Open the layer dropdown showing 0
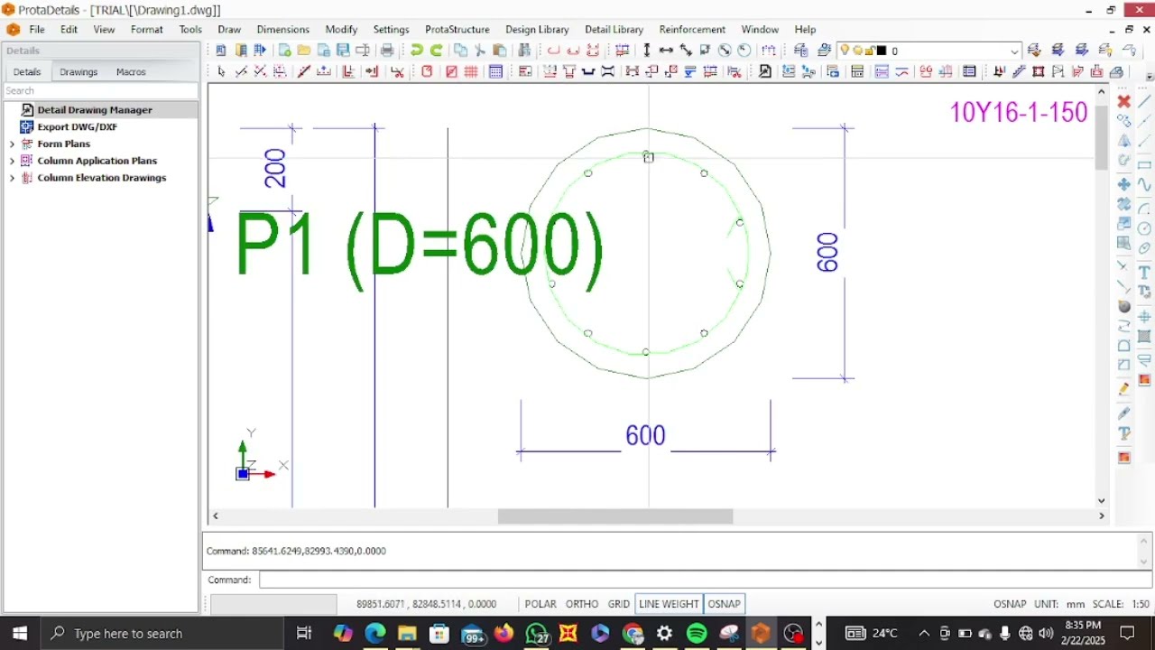Image resolution: width=1155 pixels, height=650 pixels. point(1014,51)
